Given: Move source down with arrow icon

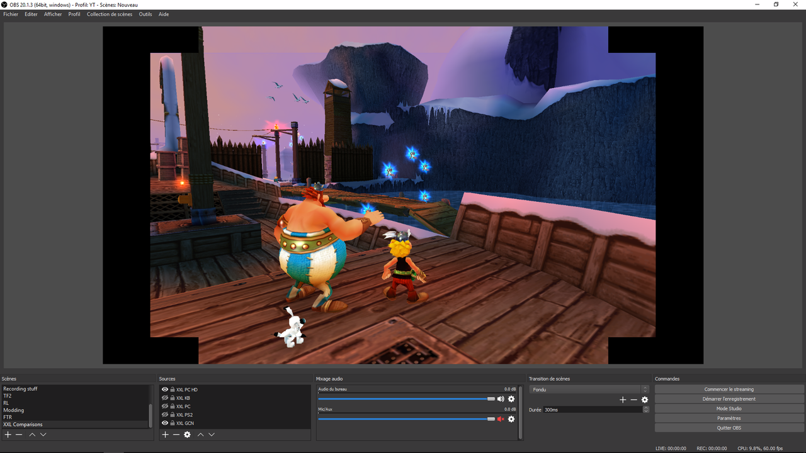Looking at the screenshot, I should [x=212, y=435].
